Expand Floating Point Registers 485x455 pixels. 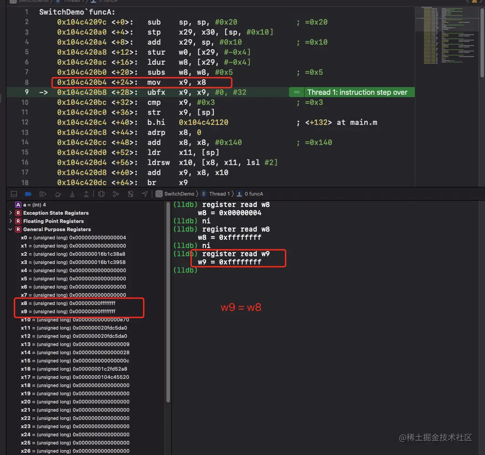(10, 221)
